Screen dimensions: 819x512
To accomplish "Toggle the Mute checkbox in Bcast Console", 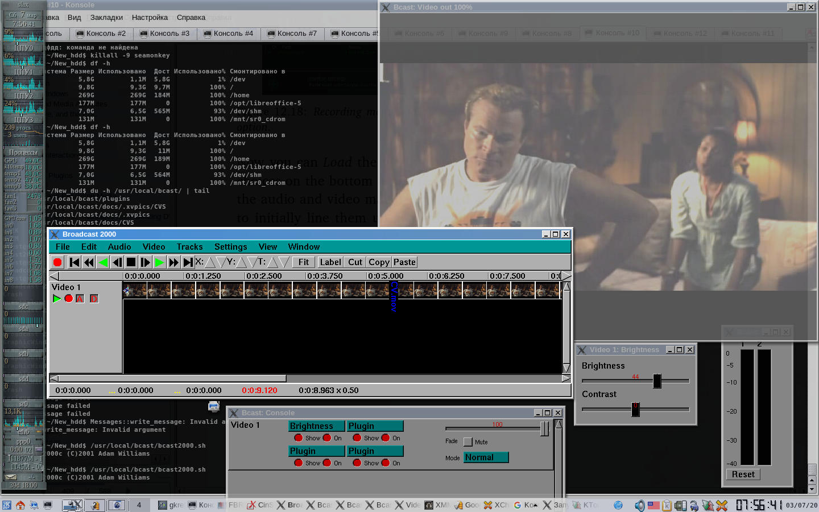I will click(x=468, y=442).
